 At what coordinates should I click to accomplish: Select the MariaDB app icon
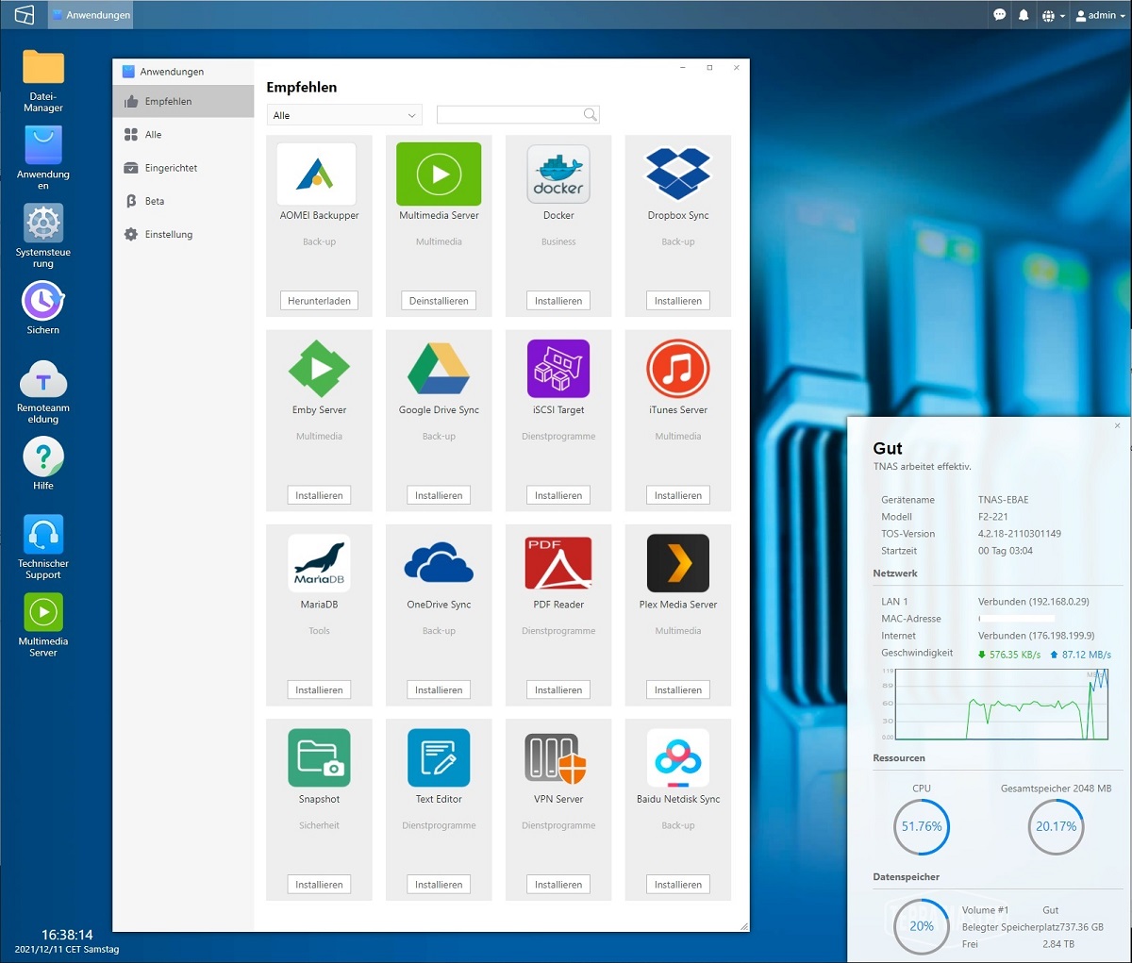click(319, 563)
